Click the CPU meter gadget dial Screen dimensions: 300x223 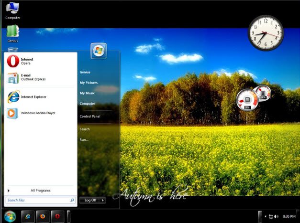click(247, 100)
